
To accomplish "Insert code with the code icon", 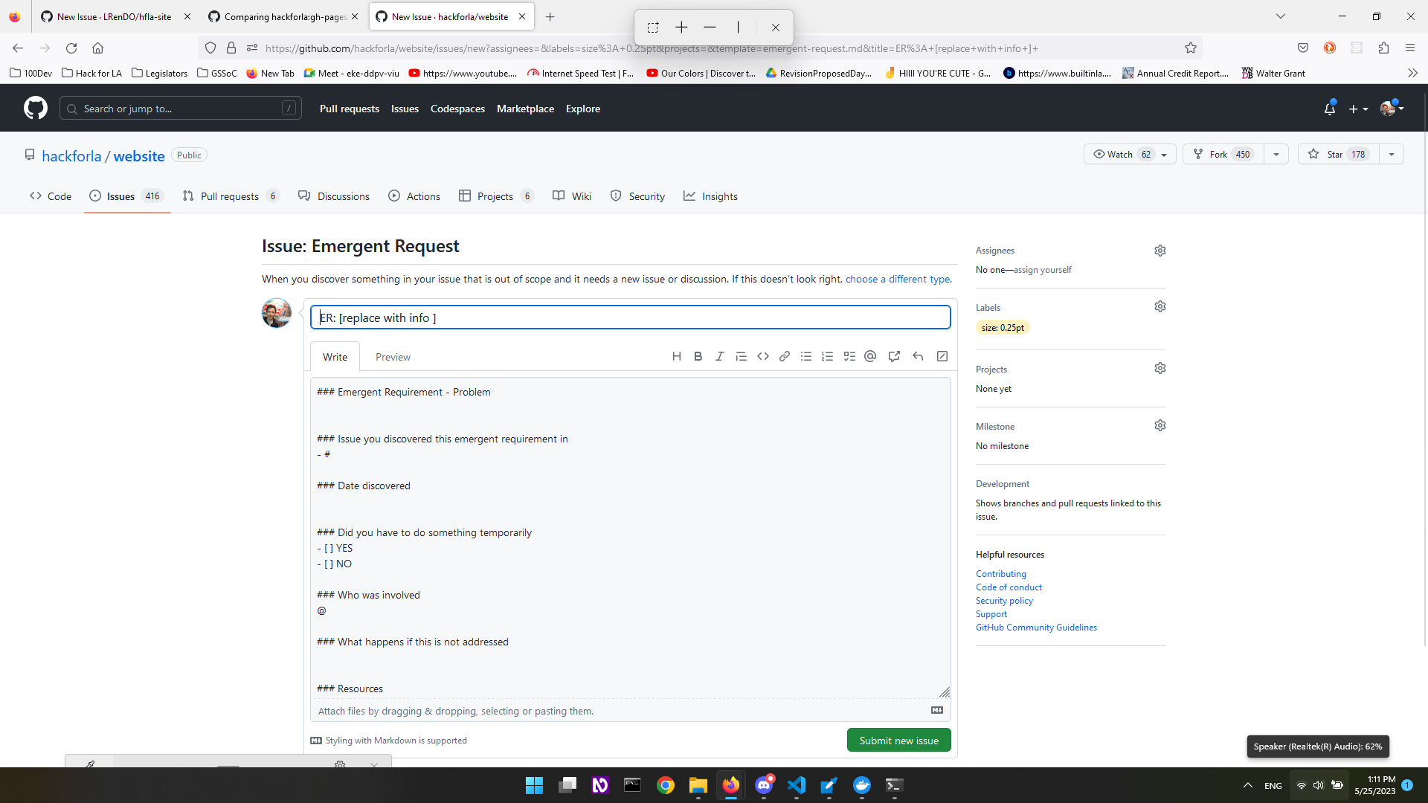I will tap(762, 356).
